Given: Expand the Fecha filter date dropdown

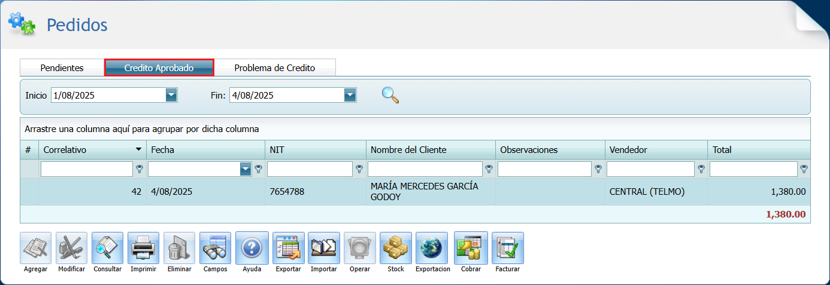Looking at the screenshot, I should pyautogui.click(x=245, y=169).
